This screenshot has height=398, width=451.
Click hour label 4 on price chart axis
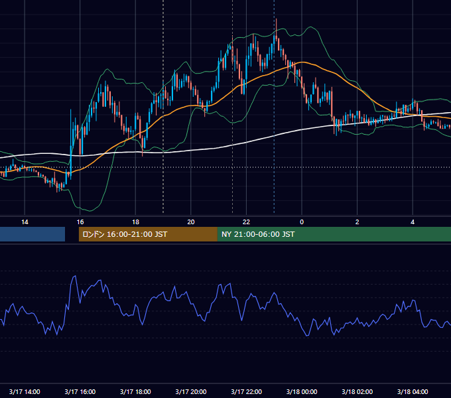(x=413, y=222)
